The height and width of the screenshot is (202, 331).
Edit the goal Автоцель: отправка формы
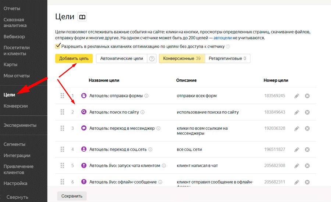pos(296,96)
